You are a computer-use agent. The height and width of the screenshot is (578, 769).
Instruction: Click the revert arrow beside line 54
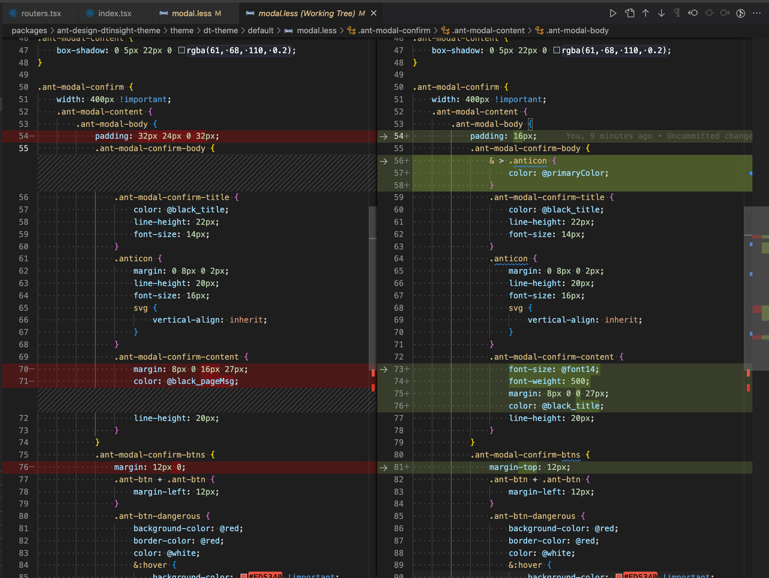click(383, 136)
